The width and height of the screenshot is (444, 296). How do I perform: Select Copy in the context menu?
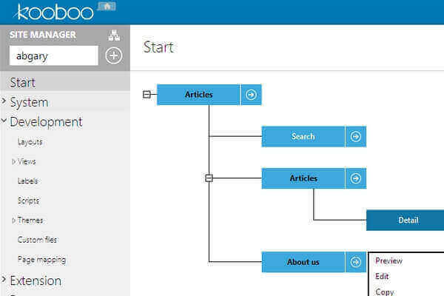click(x=385, y=292)
